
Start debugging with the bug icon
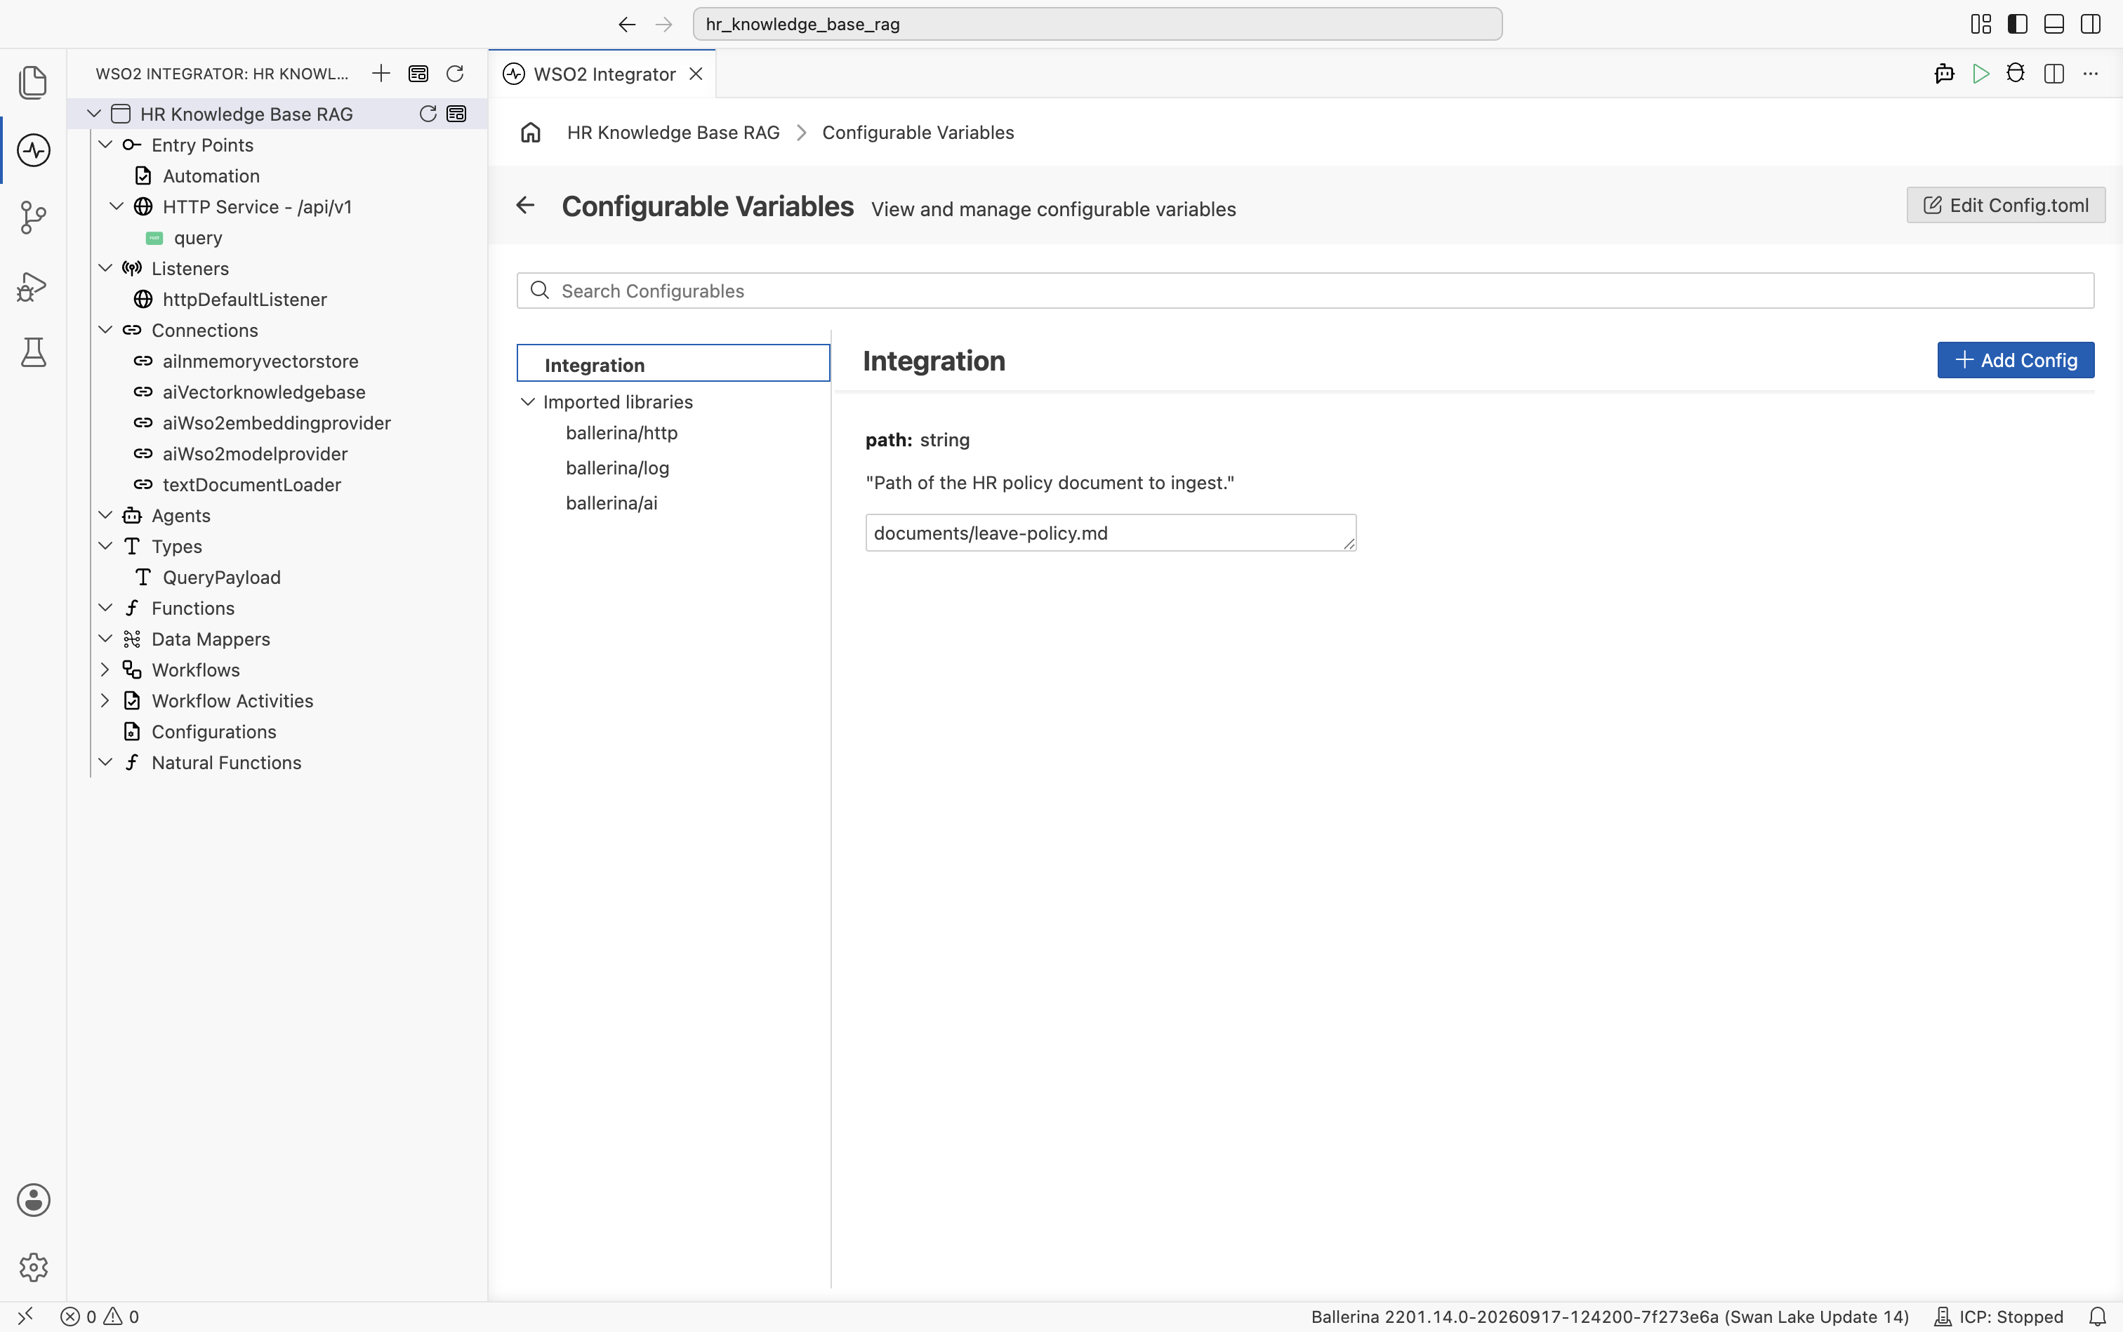coord(2016,73)
